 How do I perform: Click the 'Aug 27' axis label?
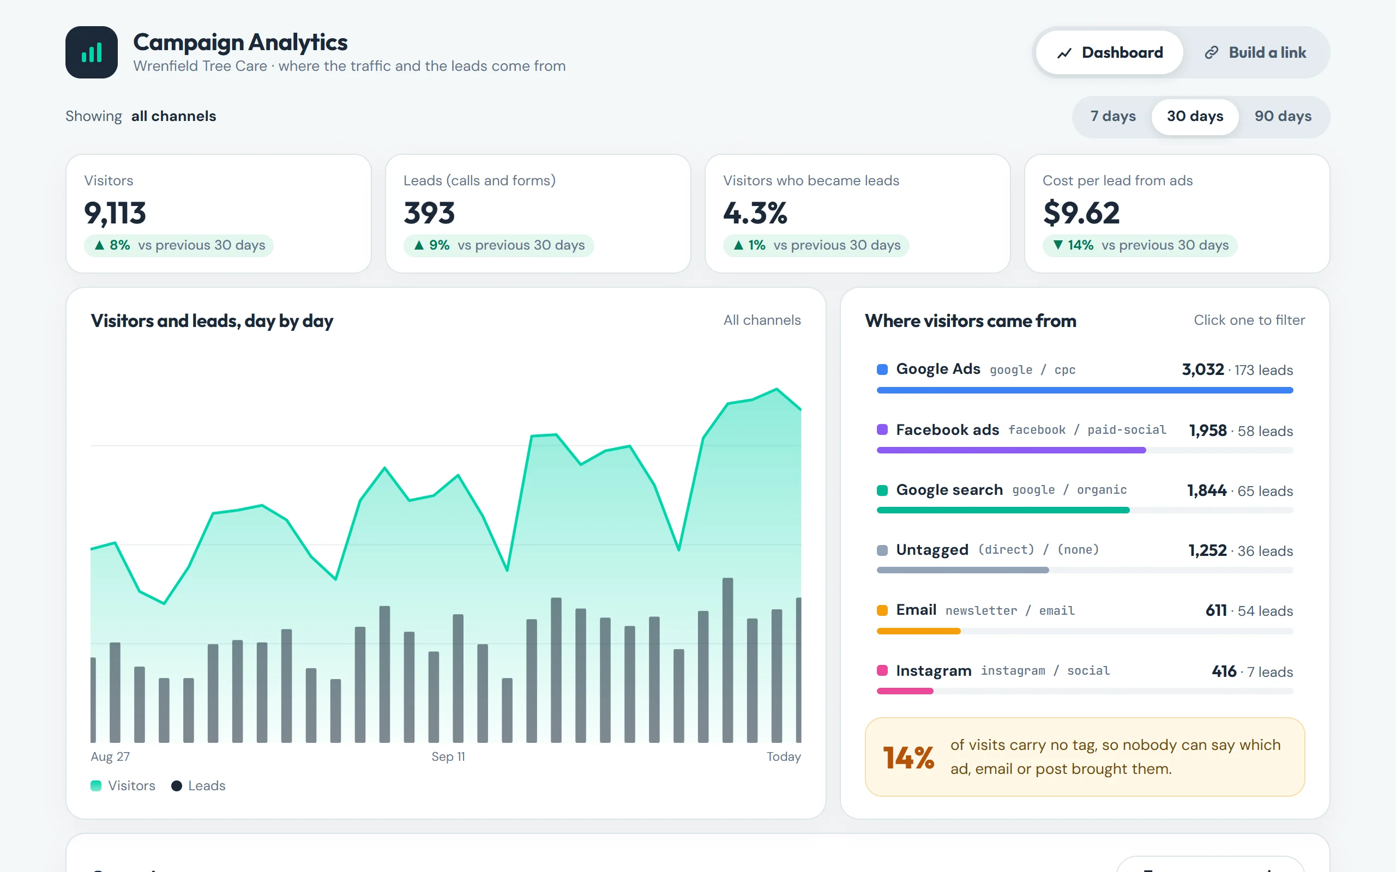pos(110,756)
